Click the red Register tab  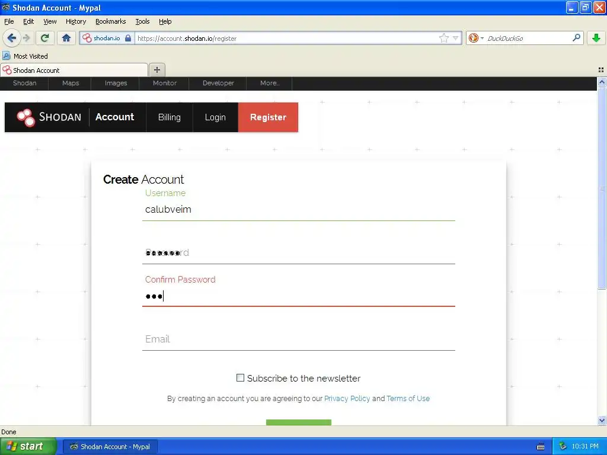[268, 117]
